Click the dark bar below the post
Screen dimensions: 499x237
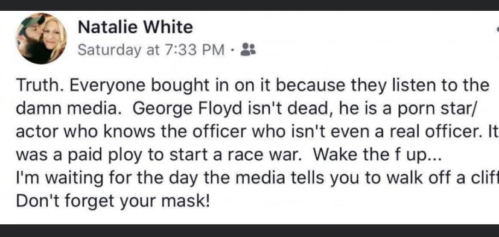point(250,230)
